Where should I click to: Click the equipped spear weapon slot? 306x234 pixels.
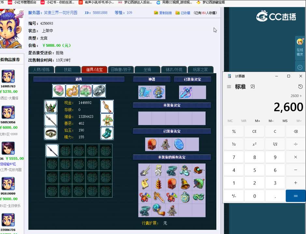[51, 120]
